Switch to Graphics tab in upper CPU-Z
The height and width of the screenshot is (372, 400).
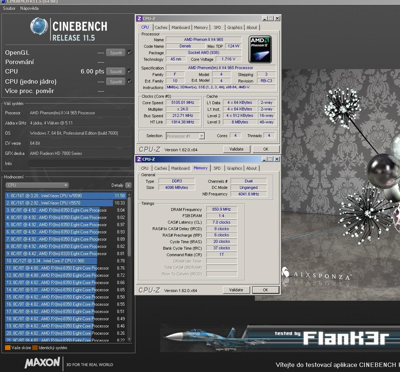(x=235, y=28)
